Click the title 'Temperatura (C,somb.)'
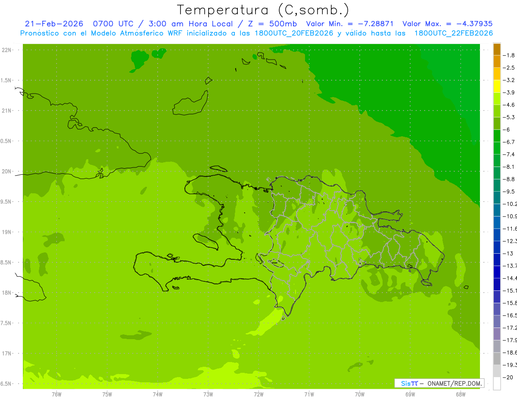Viewport: 517px width, 400px height. 263,10
